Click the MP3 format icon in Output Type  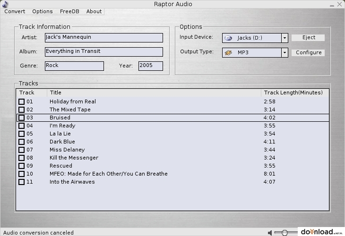[x=228, y=53]
